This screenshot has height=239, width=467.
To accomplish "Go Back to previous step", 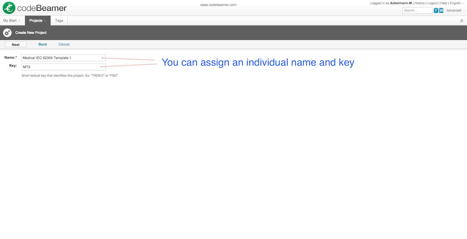I will (x=42, y=44).
